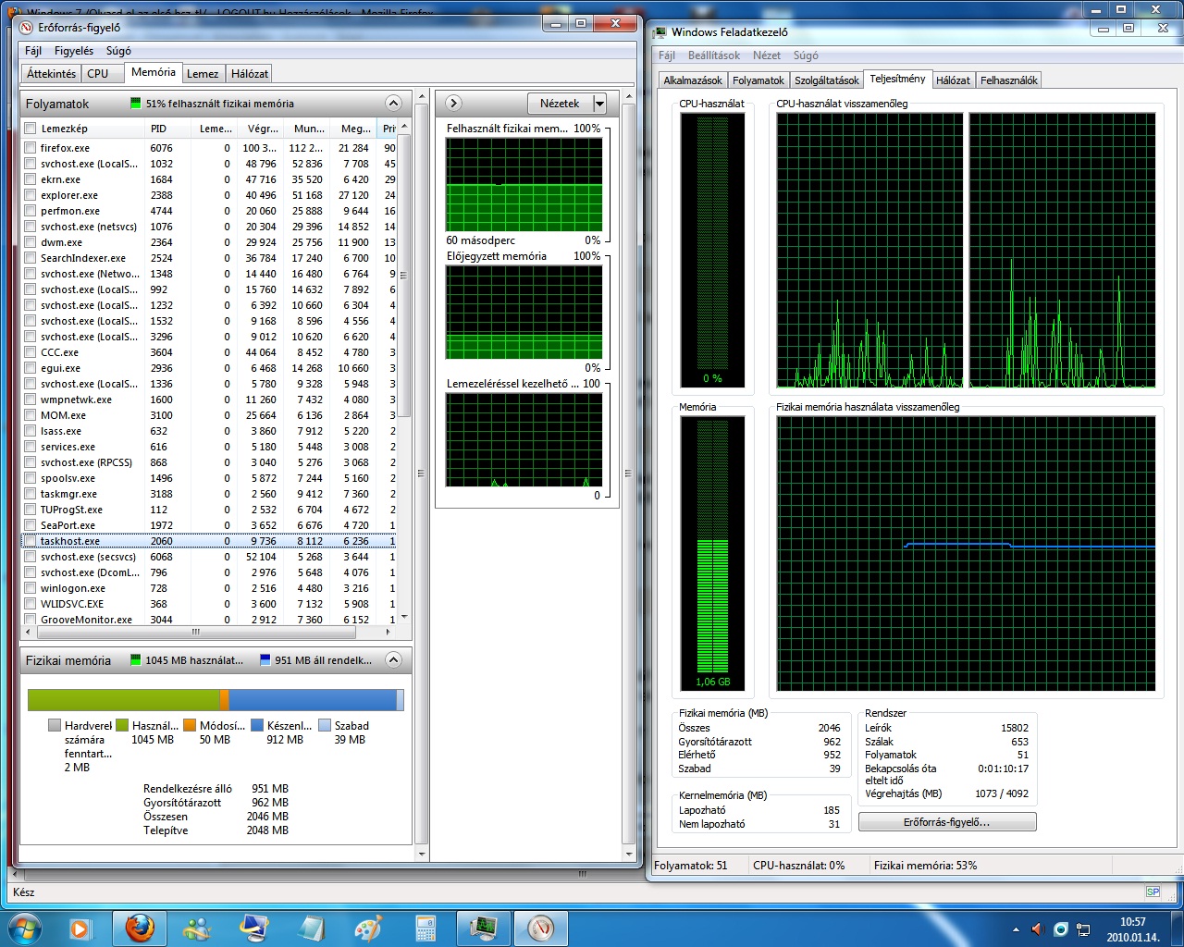Viewport: 1184px width, 947px height.
Task: Open the Windows Start menu orb
Action: tap(25, 928)
